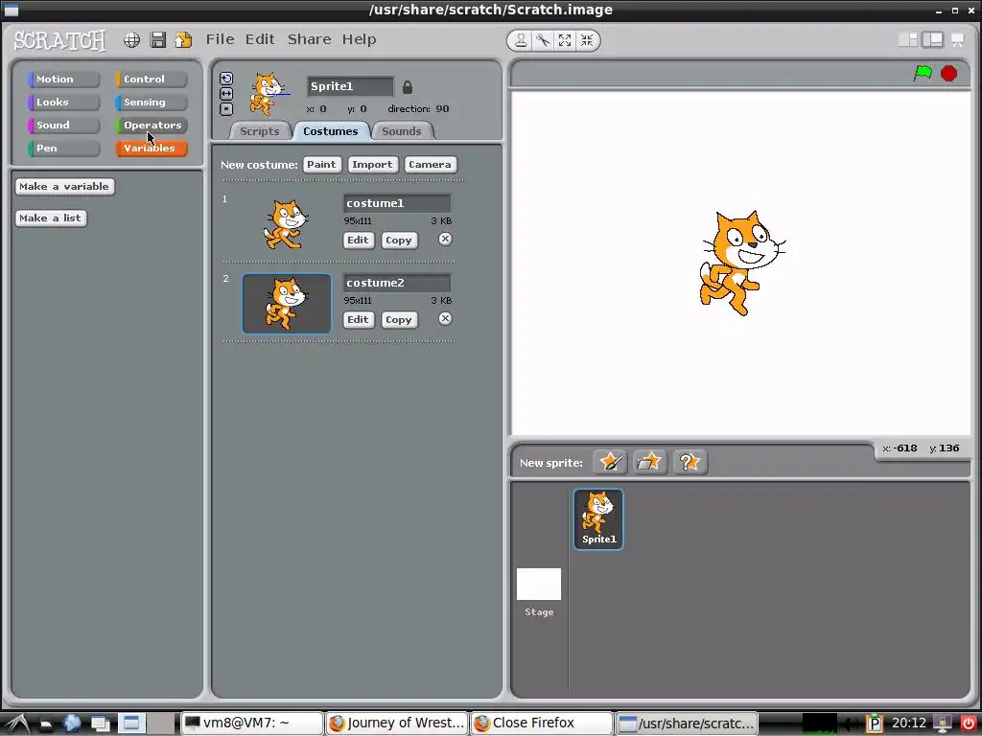Edit costume1
Viewport: 982px width, 736px height.
pyautogui.click(x=359, y=241)
